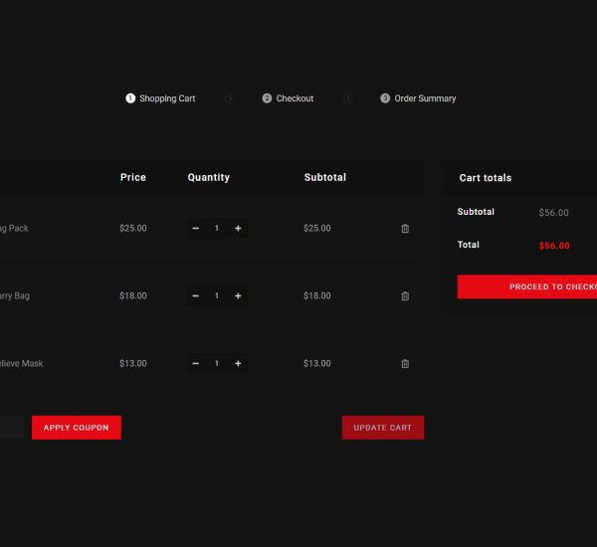Select quantity field of the $13.00 item

[217, 364]
